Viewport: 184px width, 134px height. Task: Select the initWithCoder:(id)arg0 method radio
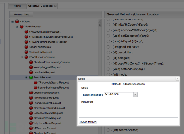(108, 25)
